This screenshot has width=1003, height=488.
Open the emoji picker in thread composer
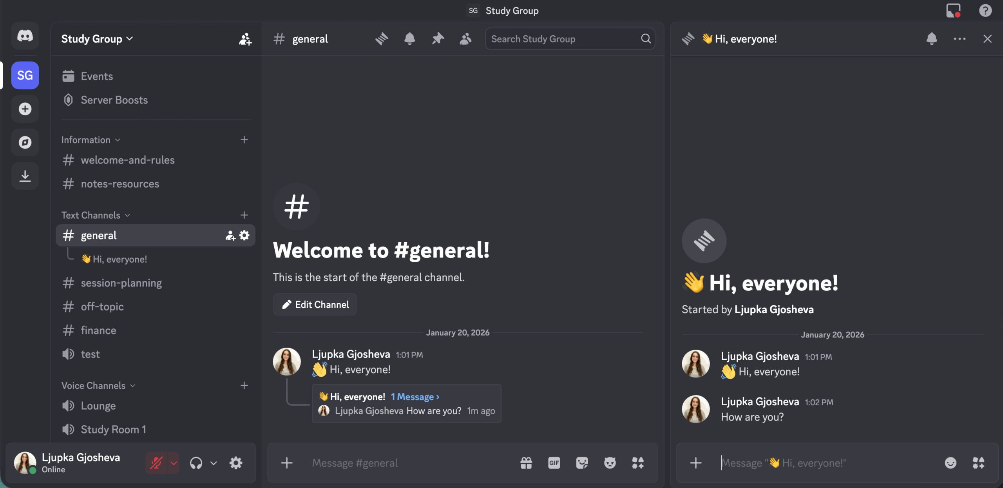951,463
